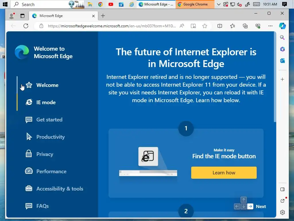The image size is (294, 221).
Task: Open the notification center icon
Action: click(285, 4)
